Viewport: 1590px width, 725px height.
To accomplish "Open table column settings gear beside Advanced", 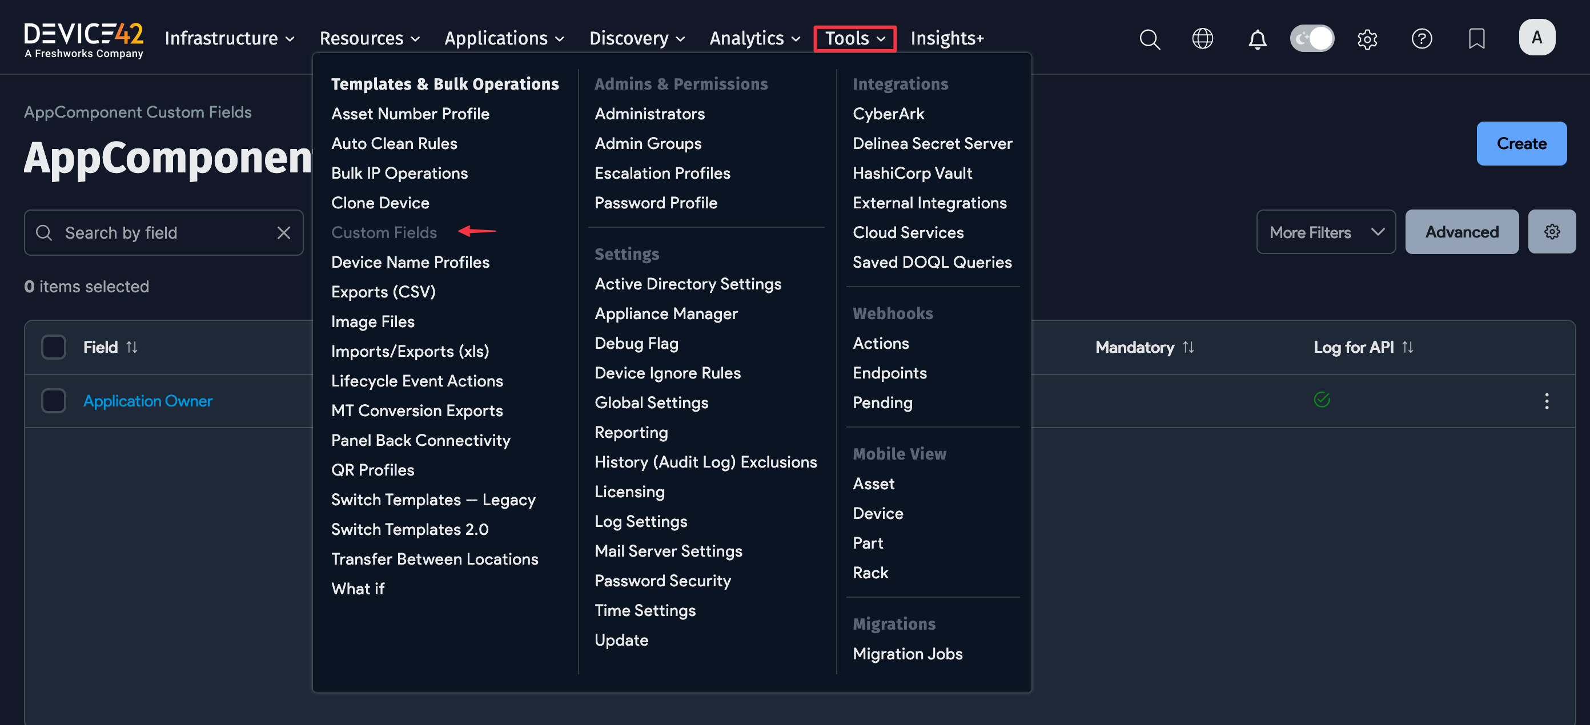I will 1552,231.
